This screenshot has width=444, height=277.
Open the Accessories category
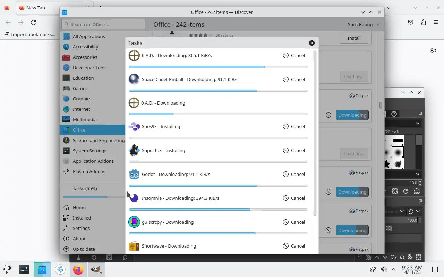[x=93, y=57]
